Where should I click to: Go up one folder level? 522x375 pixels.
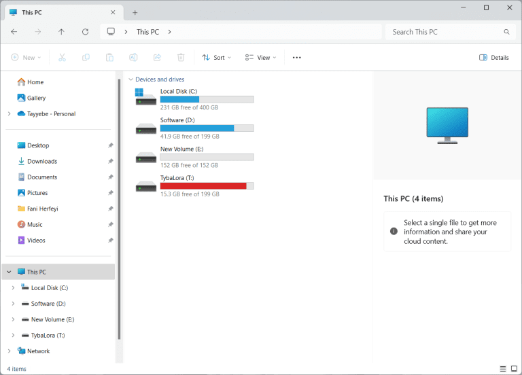[x=62, y=32]
